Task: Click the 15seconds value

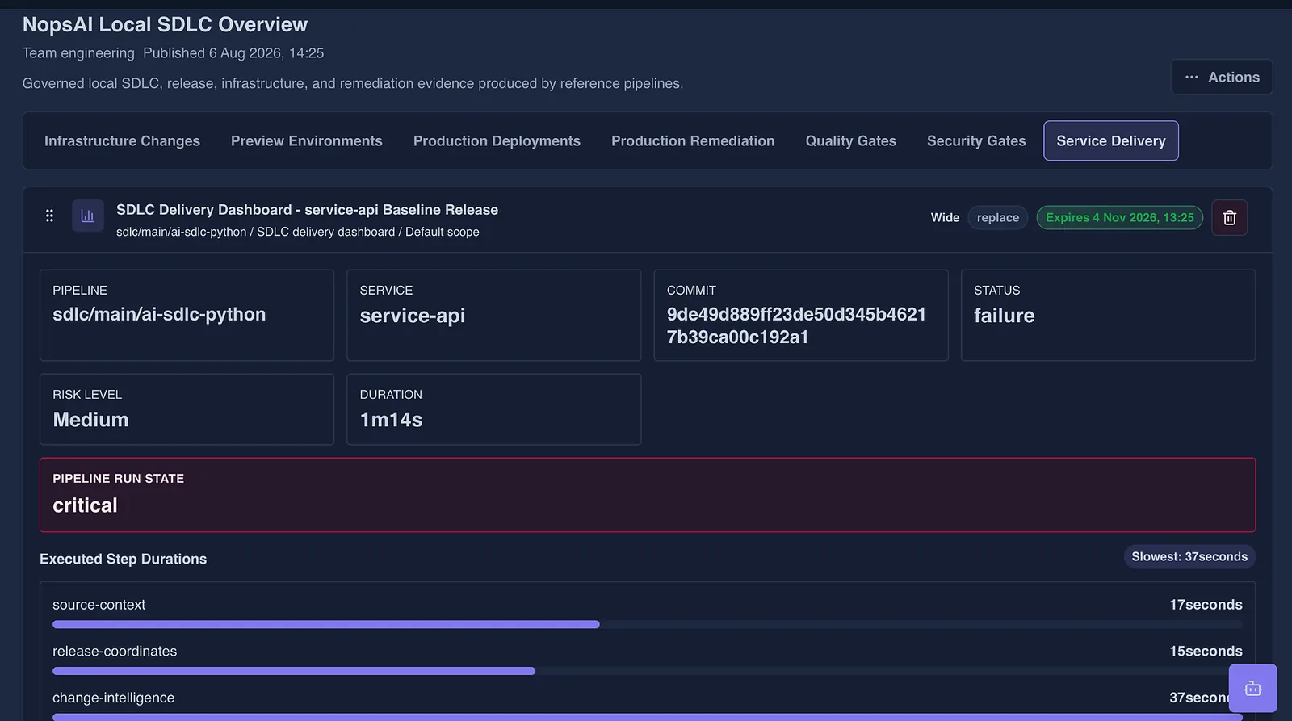Action: (1206, 651)
